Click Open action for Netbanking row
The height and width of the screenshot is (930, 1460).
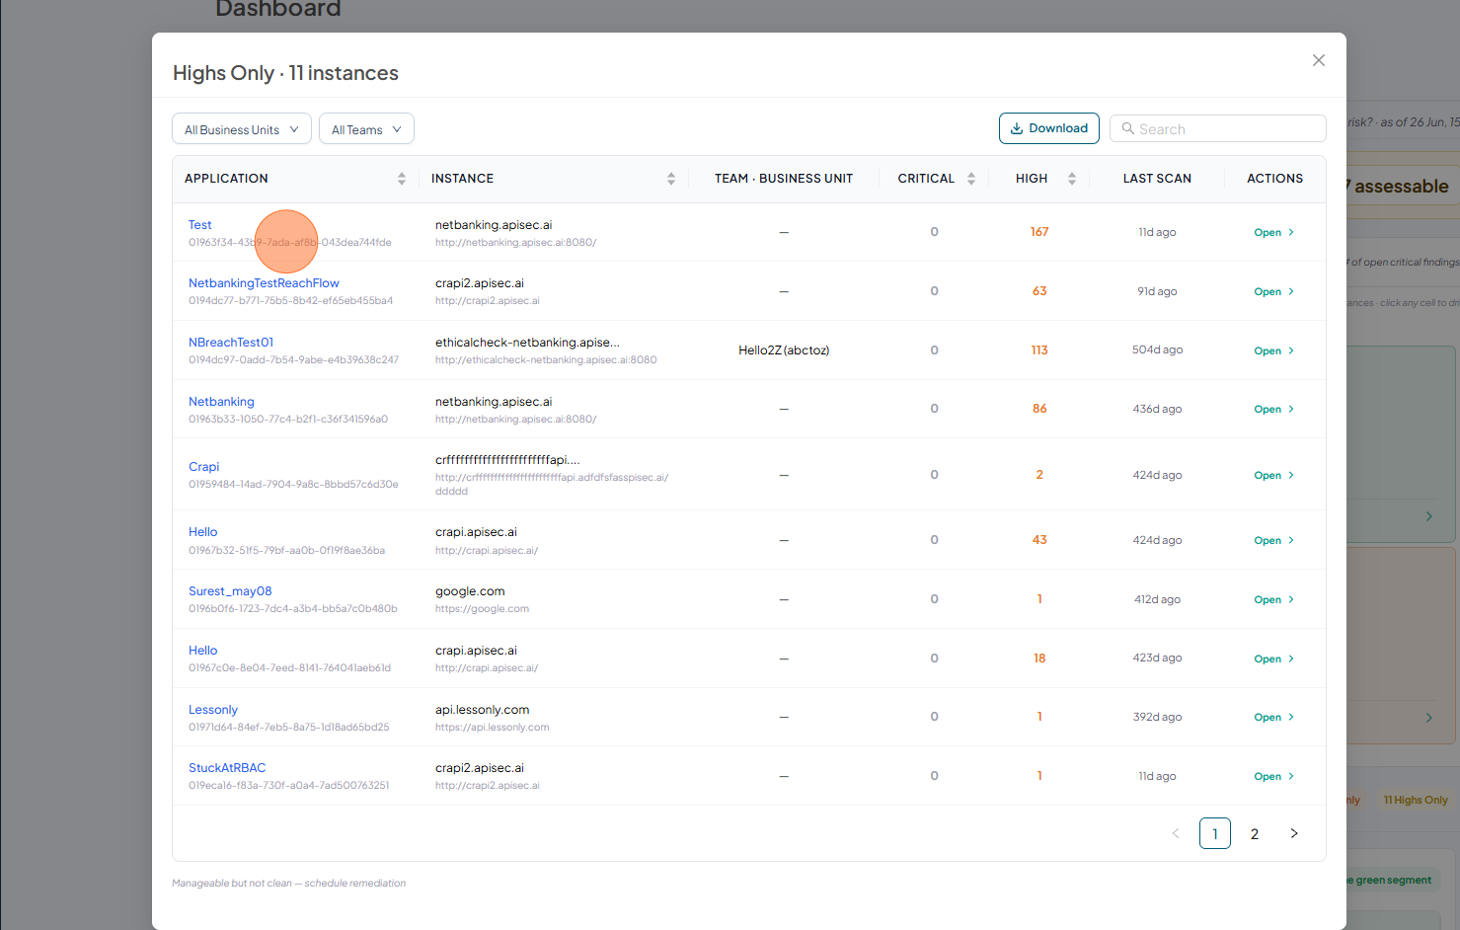tap(1273, 410)
